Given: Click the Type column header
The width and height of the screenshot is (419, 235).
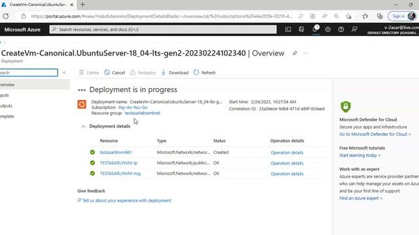Looking at the screenshot, I should [x=162, y=141].
